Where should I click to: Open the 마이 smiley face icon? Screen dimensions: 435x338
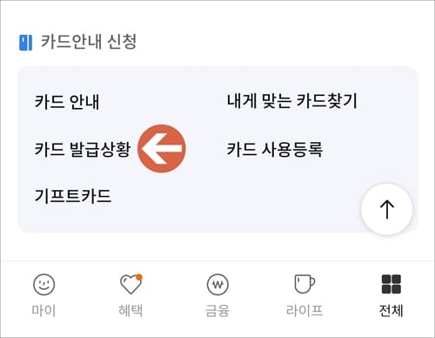(43, 285)
